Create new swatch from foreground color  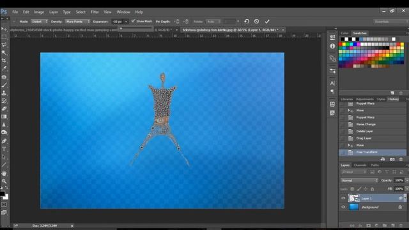point(392,93)
